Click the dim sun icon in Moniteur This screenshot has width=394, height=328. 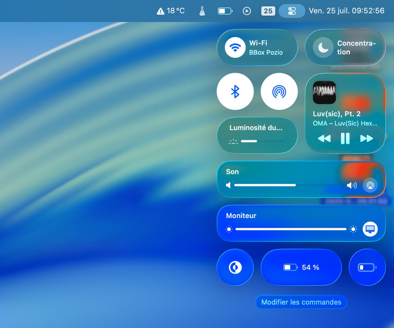[229, 229]
